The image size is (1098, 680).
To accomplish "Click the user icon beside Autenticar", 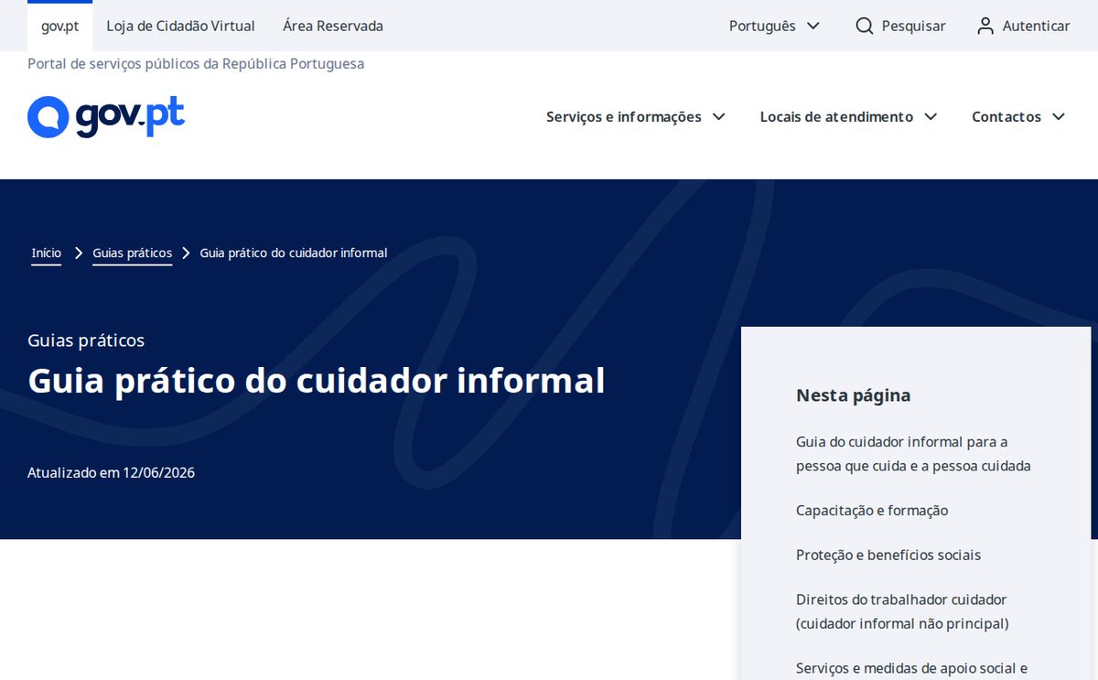I will tap(985, 26).
